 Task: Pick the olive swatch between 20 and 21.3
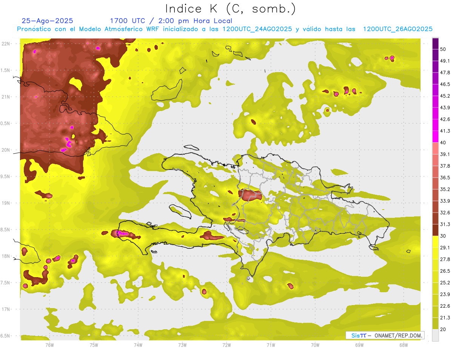click(435, 323)
